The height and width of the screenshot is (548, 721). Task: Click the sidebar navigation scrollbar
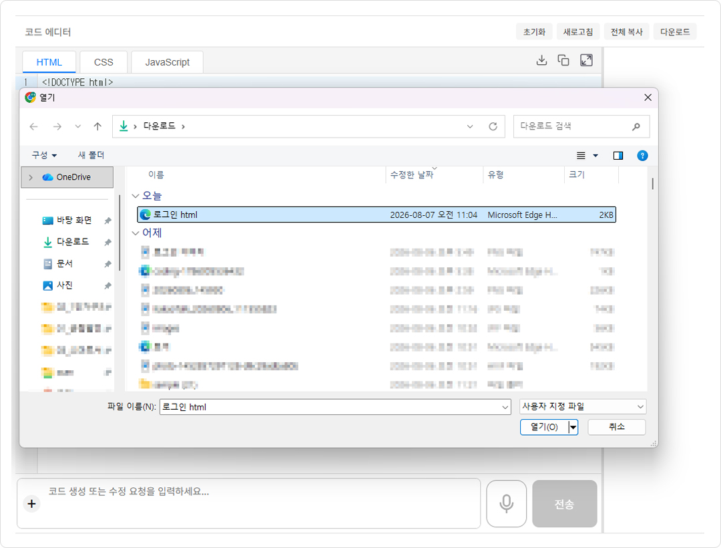119,233
